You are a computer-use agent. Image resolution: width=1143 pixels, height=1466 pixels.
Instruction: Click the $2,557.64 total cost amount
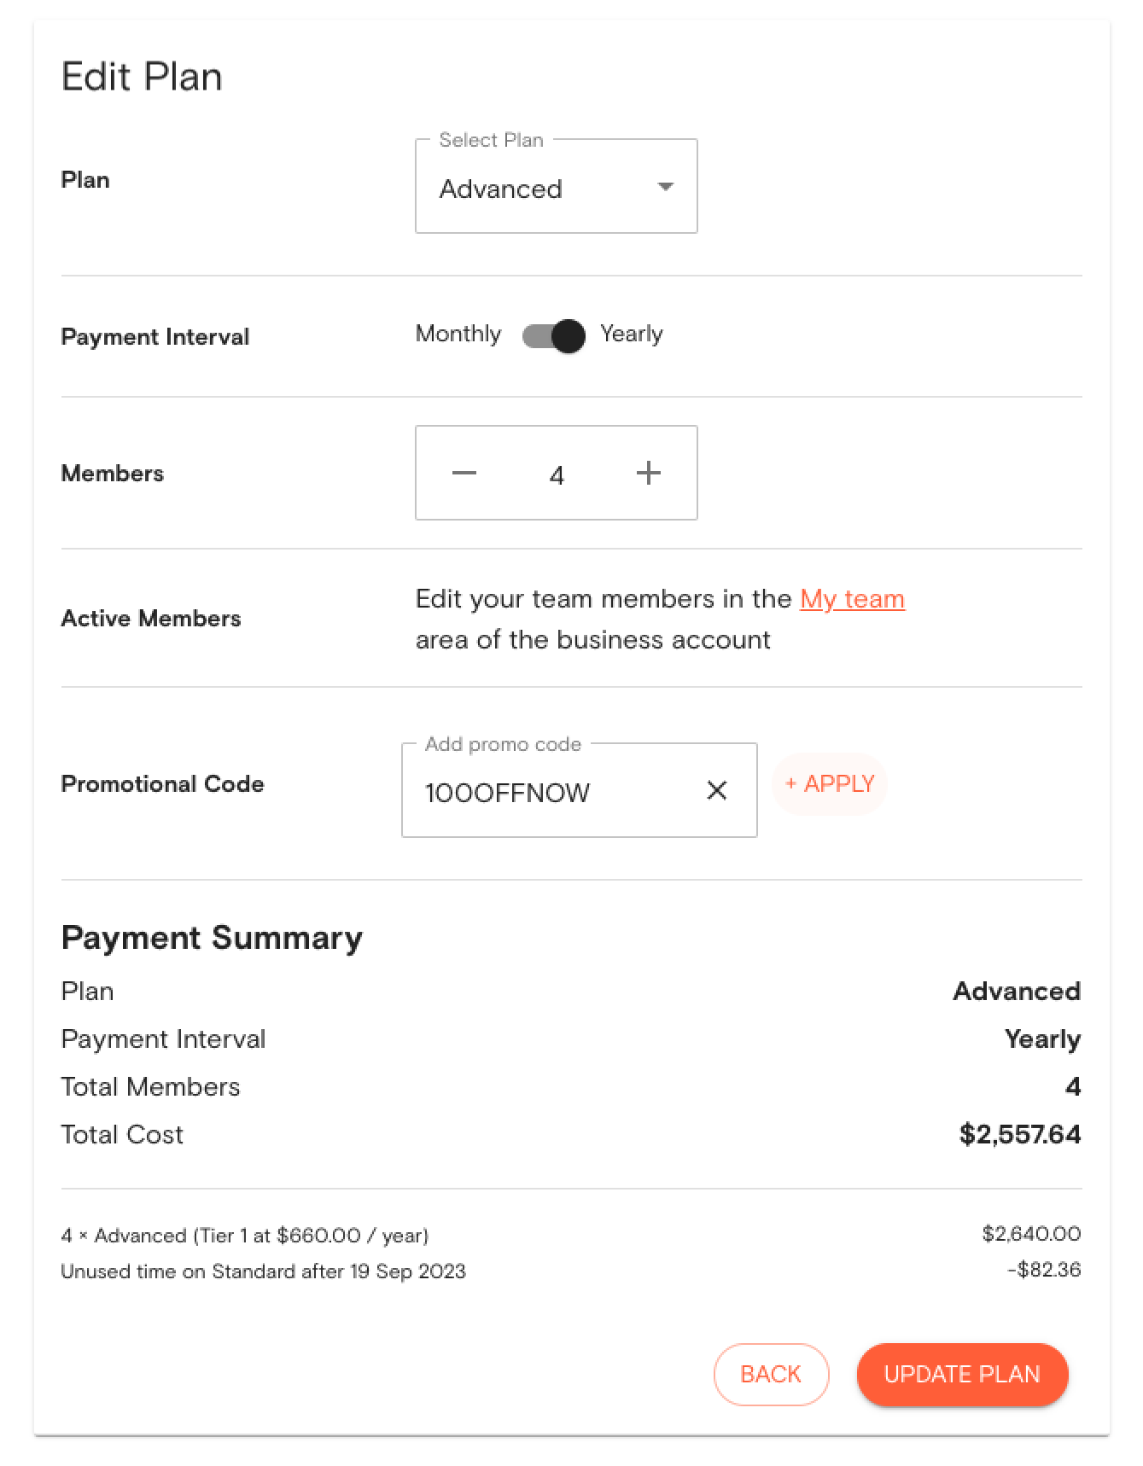click(x=1019, y=1134)
